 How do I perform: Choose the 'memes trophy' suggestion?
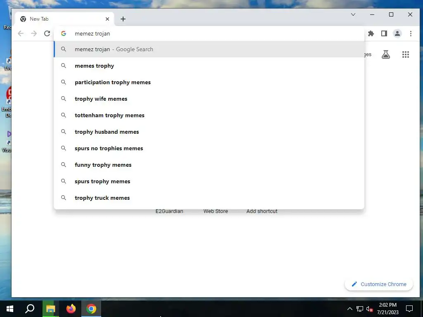[209, 66]
